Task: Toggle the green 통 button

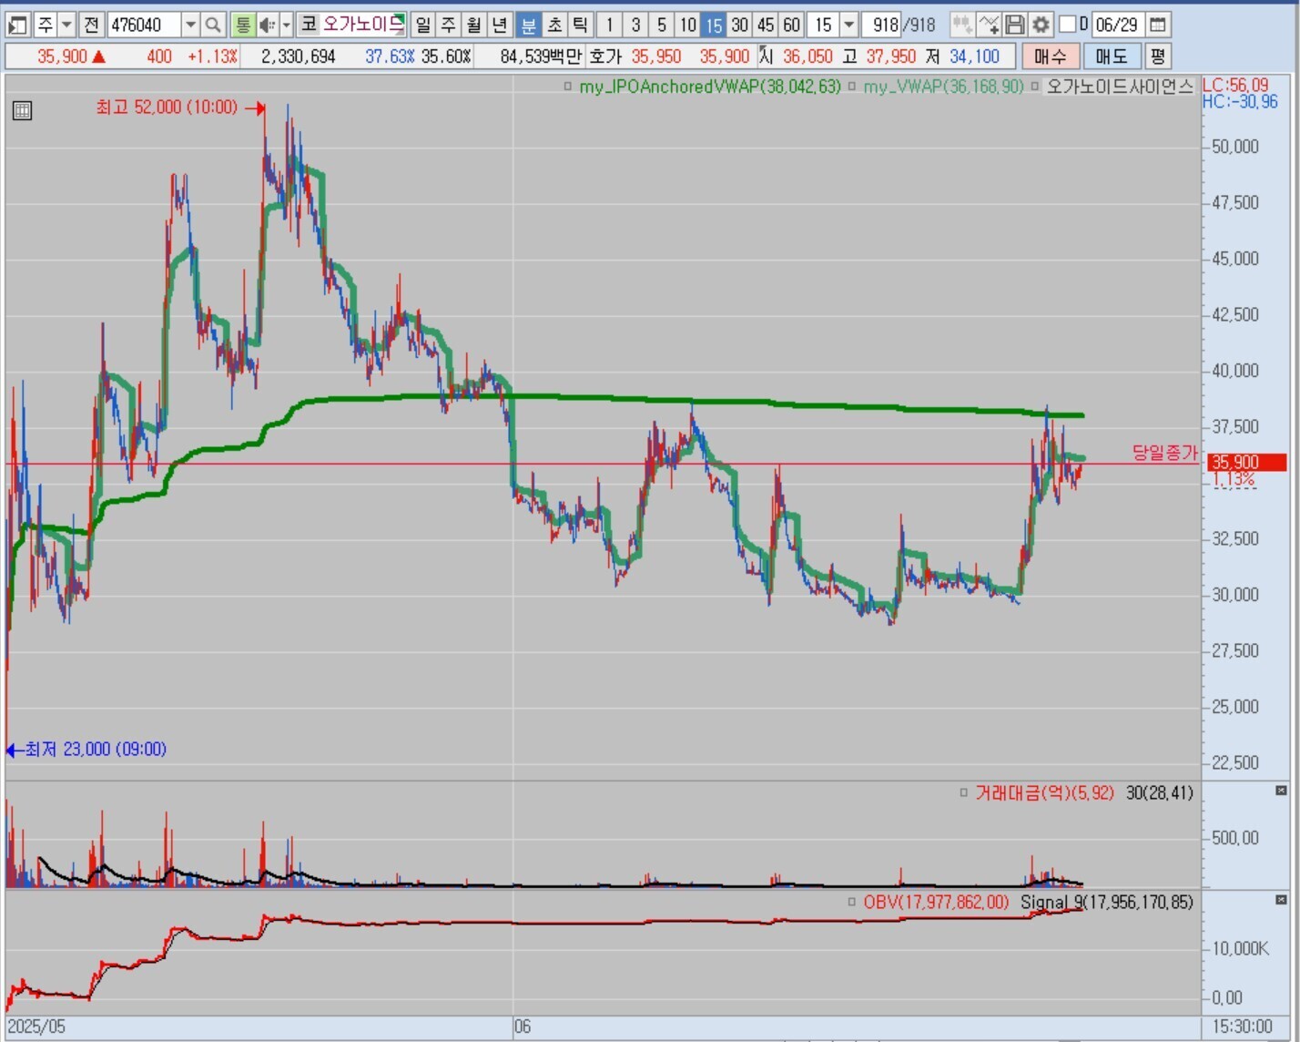Action: pos(243,25)
